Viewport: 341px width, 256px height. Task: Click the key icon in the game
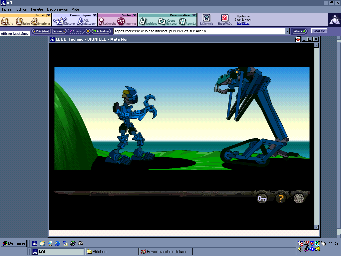[x=262, y=198]
